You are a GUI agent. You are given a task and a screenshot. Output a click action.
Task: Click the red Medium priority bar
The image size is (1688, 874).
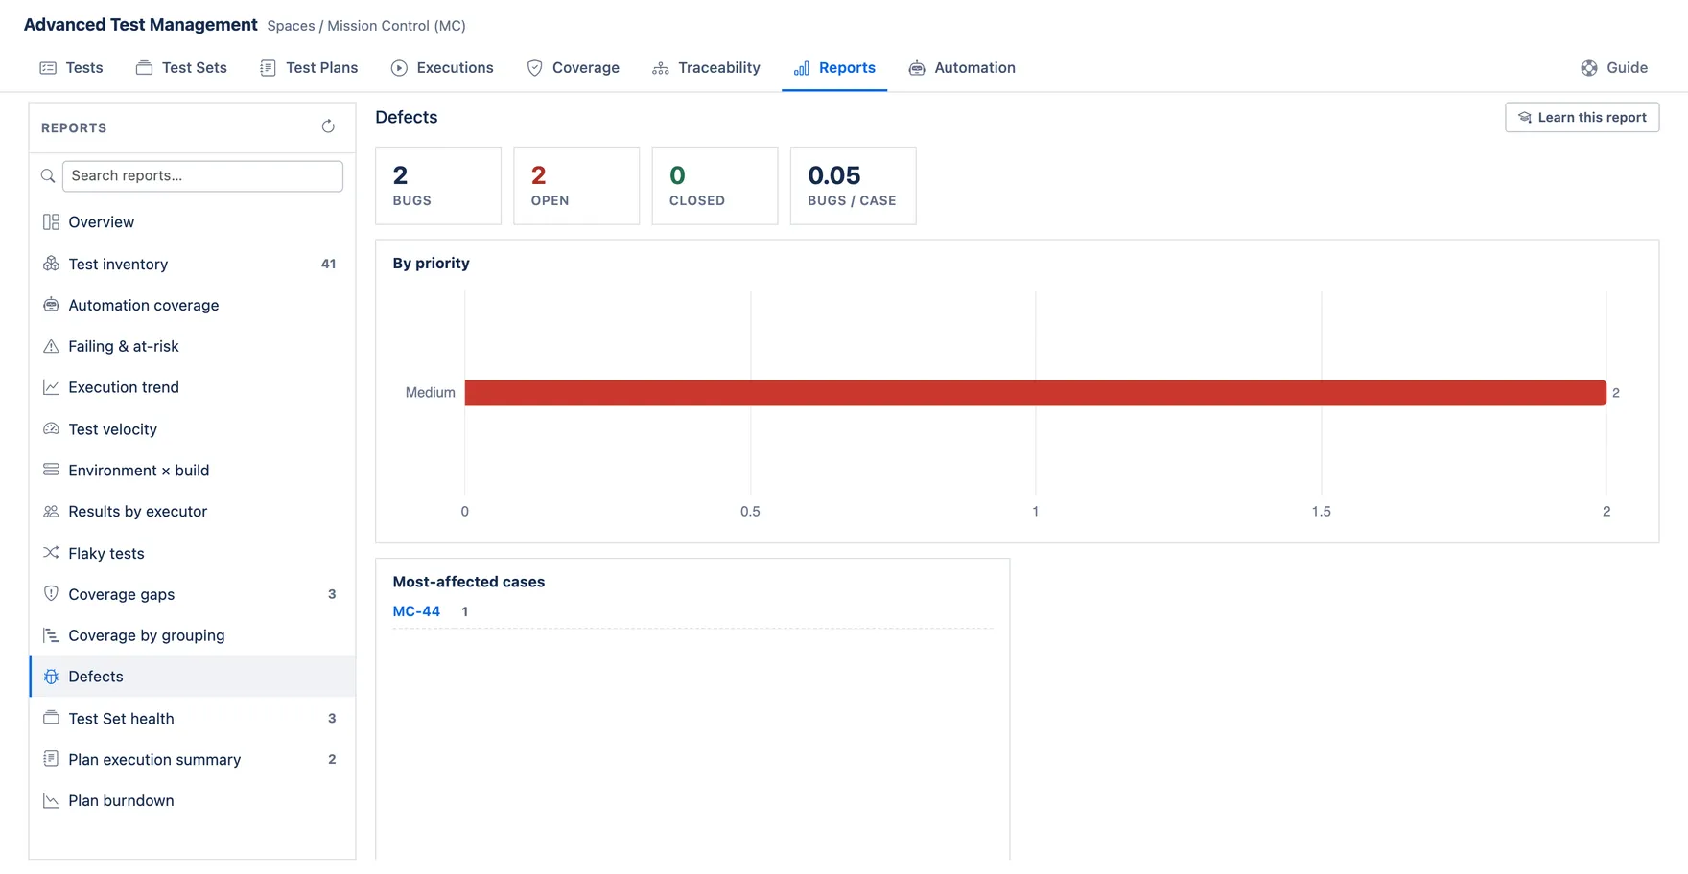click(x=1036, y=393)
